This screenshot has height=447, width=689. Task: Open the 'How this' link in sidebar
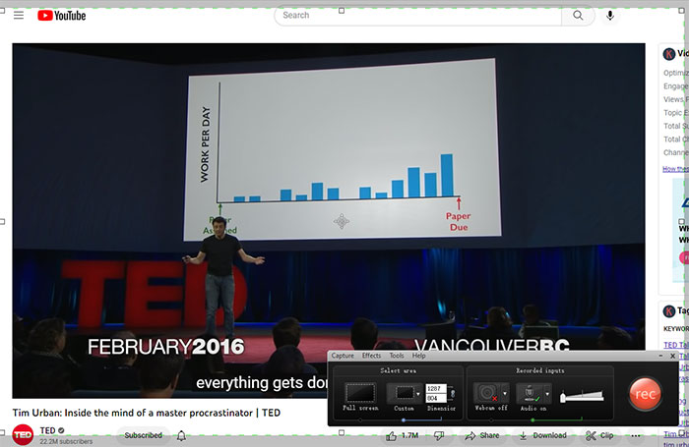point(675,169)
